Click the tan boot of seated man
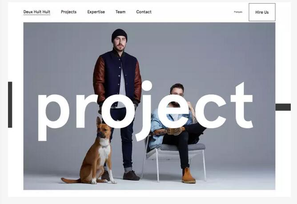Viewport: 297px width, 204px height. pos(188,176)
